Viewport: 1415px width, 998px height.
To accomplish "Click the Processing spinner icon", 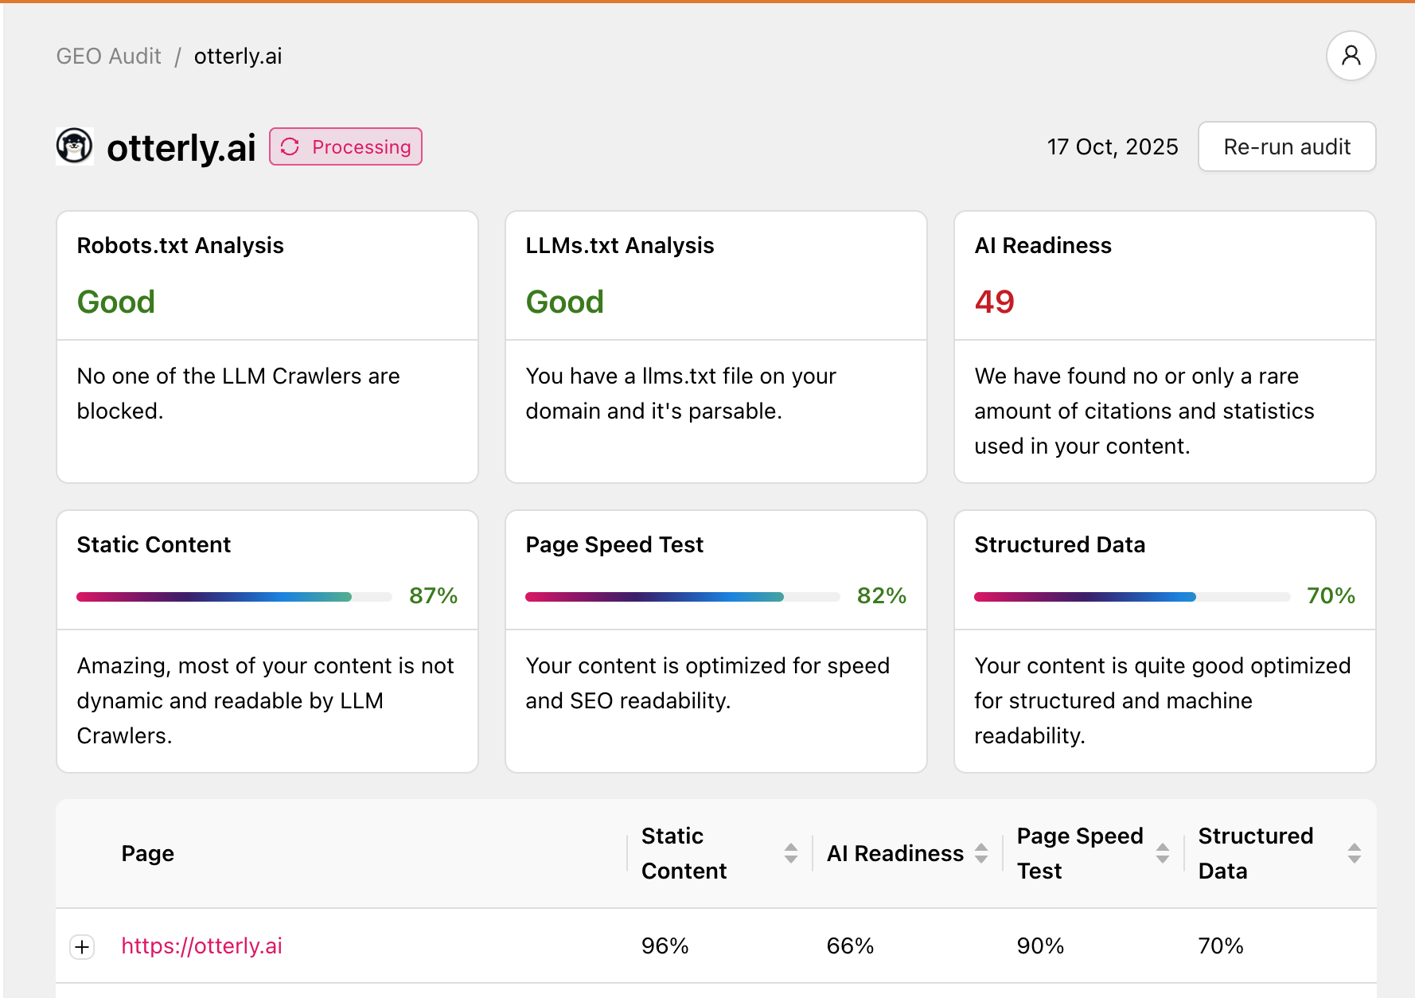I will 290,146.
